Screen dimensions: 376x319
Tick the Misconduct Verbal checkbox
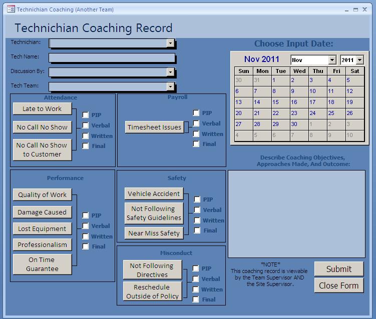(x=195, y=279)
